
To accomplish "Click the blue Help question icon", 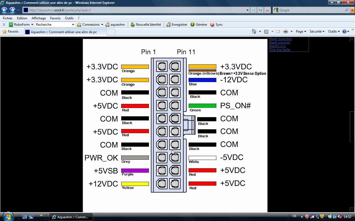I will (x=344, y=31).
